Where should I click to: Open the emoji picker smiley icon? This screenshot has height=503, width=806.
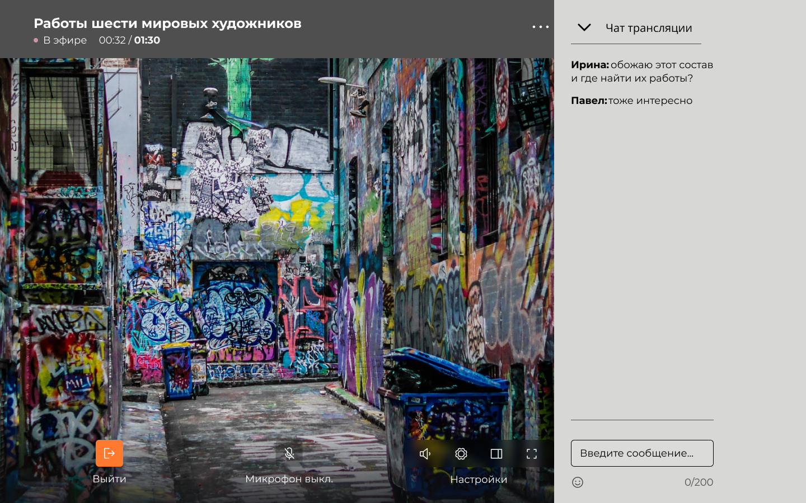point(578,482)
